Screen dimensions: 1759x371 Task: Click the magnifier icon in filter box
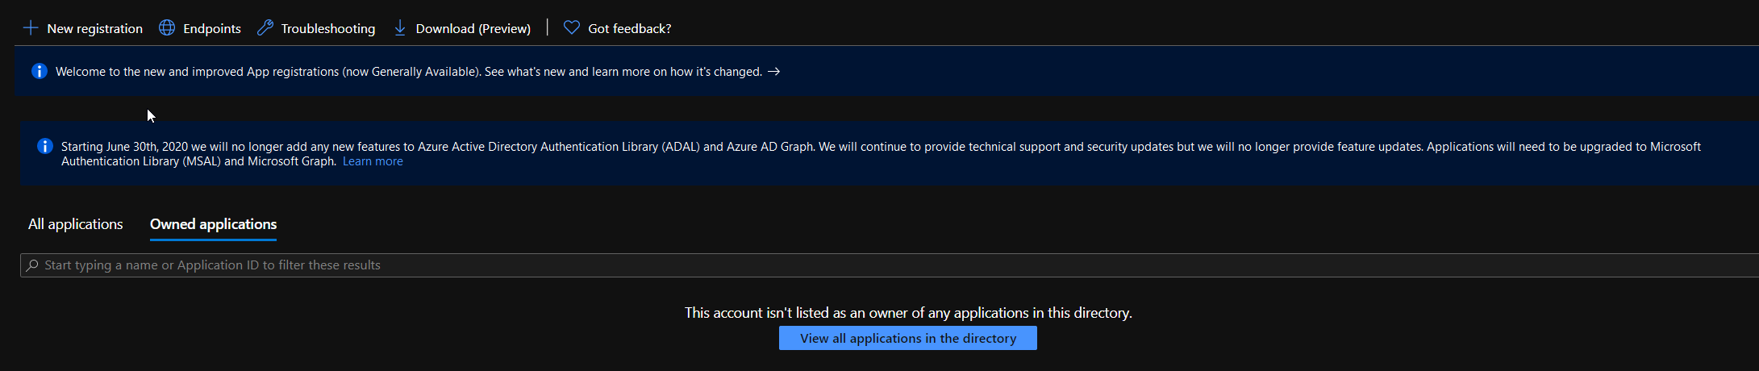pos(32,265)
